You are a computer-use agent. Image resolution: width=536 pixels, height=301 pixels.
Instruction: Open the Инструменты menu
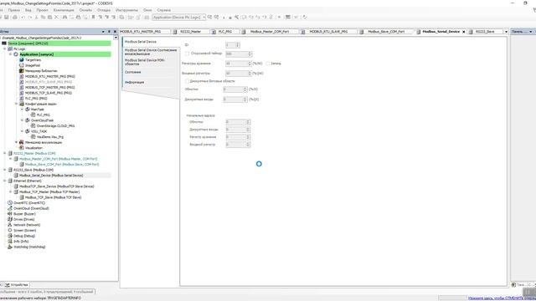(126, 10)
